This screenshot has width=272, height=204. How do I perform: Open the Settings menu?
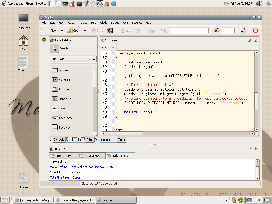pos(137,23)
